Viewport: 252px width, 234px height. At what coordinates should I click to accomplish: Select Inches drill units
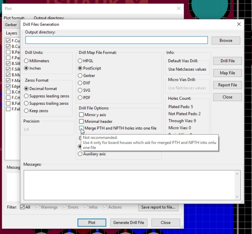(32, 68)
